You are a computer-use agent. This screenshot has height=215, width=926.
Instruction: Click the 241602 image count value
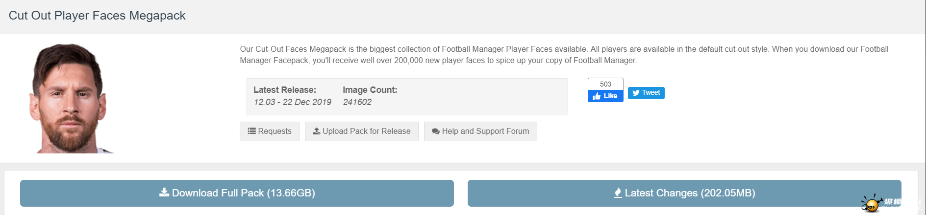[x=357, y=102]
